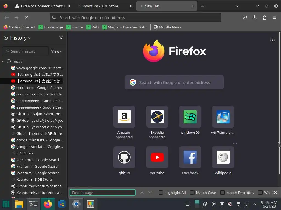
Task: Collapse the Today history group
Action: click(3, 62)
